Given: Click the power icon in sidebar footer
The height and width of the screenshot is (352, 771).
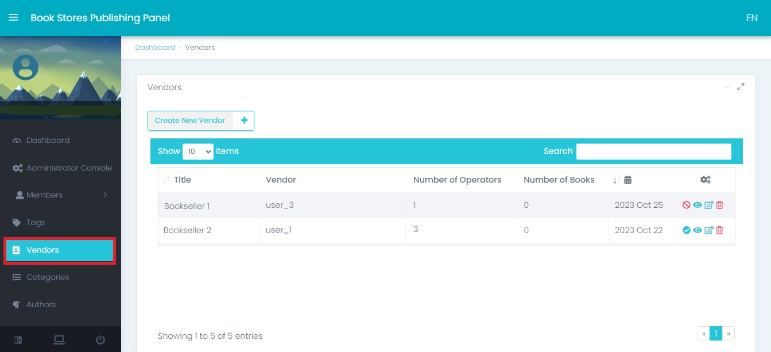Looking at the screenshot, I should click(100, 339).
